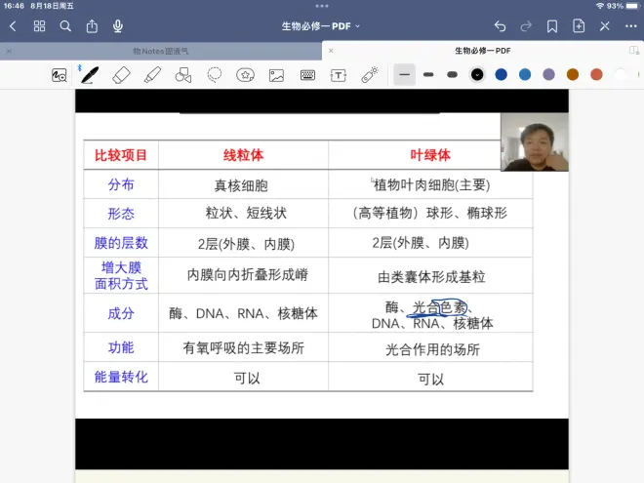Viewport: 644px width, 483px height.
Task: Pick the orange pen color
Action: tap(573, 74)
